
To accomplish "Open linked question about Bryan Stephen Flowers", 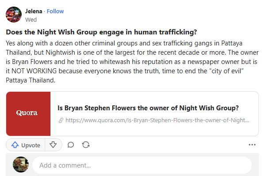I will (x=148, y=108).
